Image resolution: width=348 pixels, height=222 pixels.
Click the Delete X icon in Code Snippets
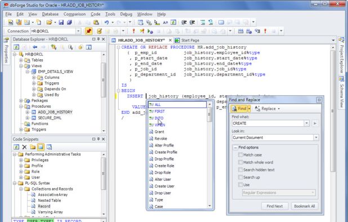[x=24, y=147]
